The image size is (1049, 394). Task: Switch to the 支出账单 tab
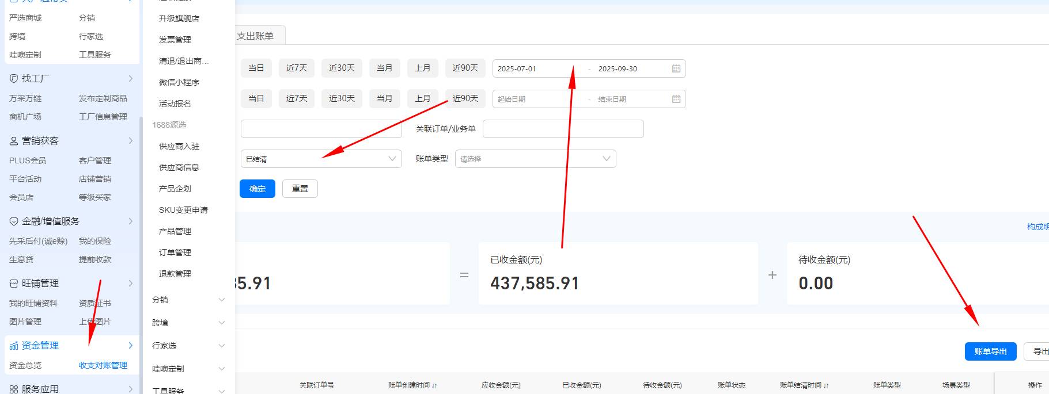(255, 36)
